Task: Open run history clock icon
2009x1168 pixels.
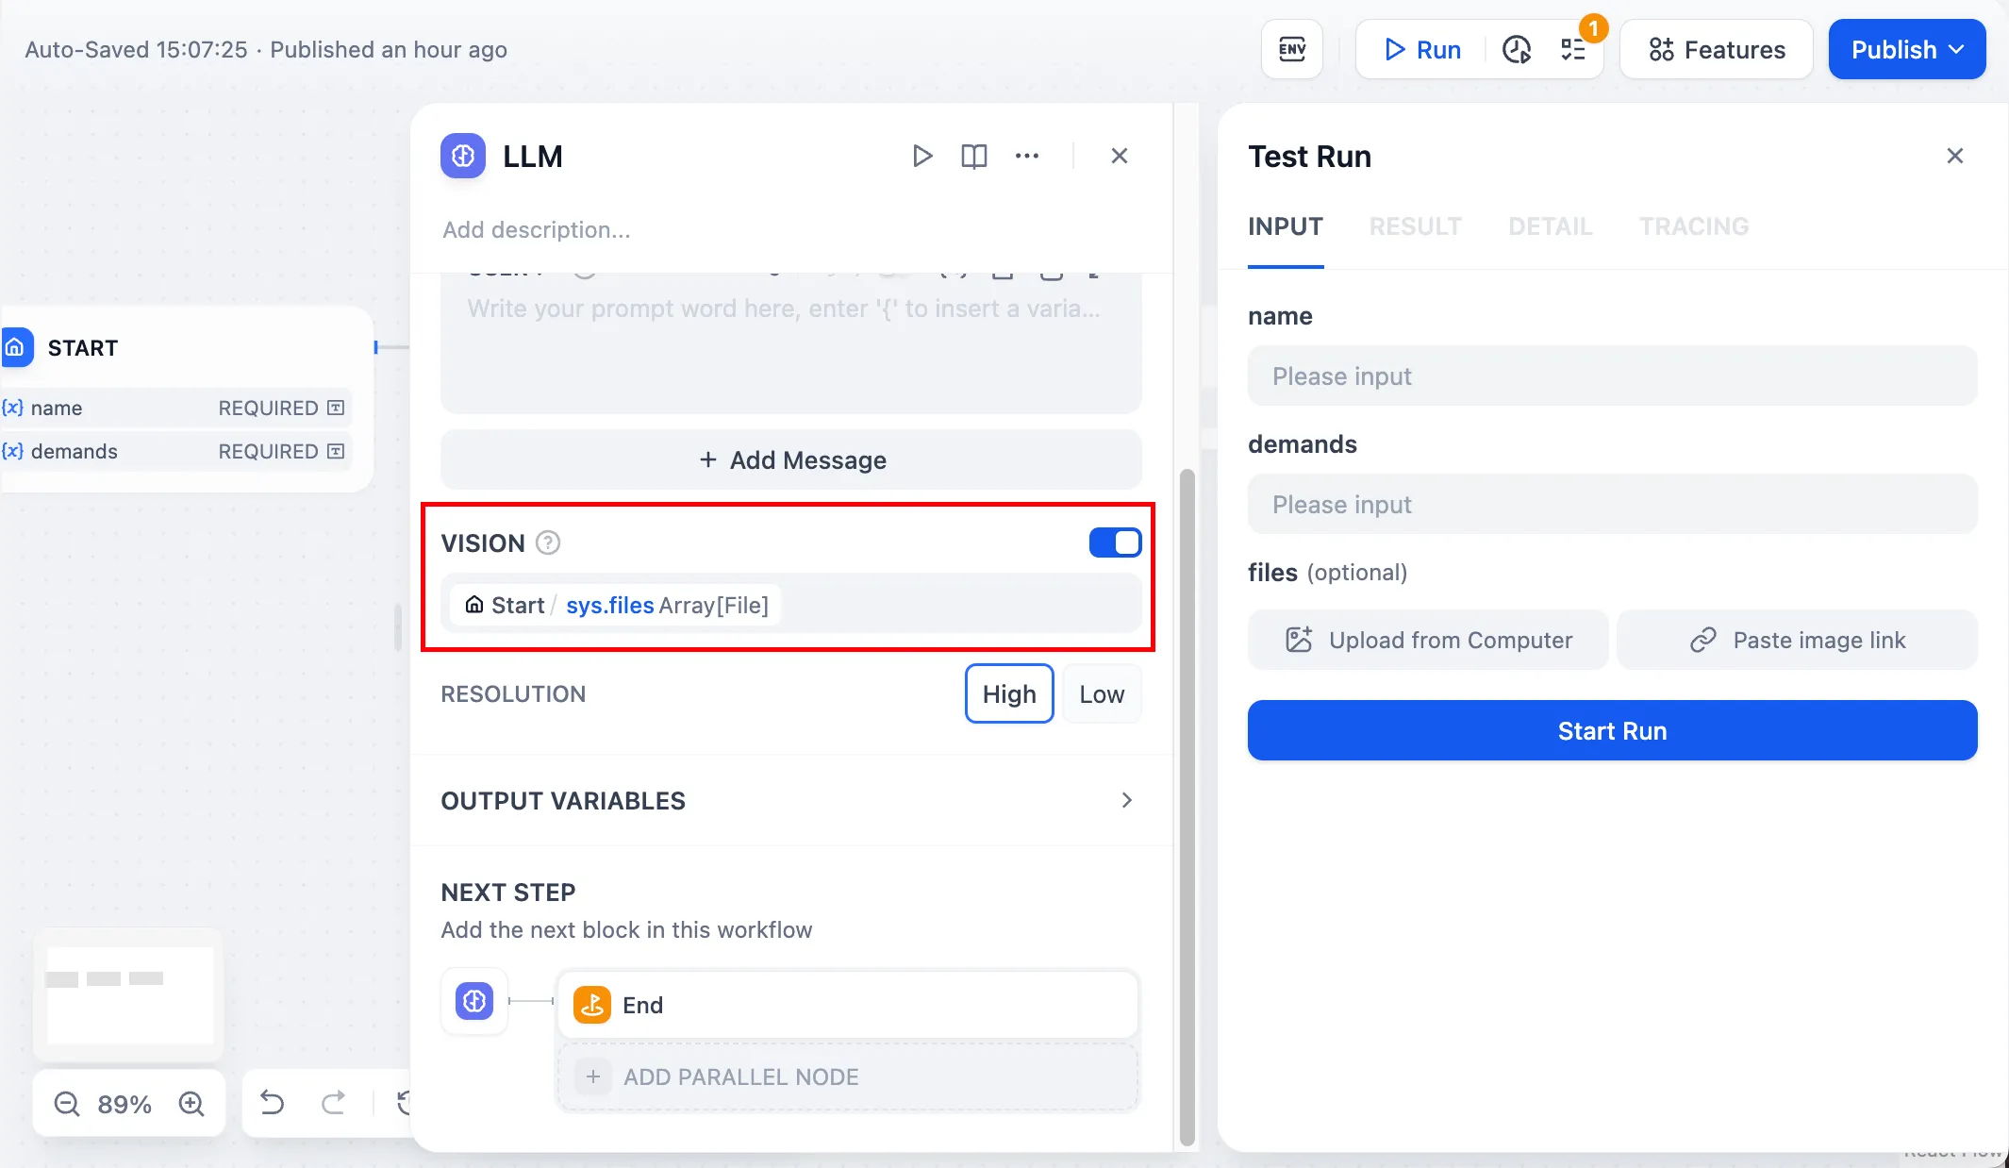Action: coord(1516,49)
